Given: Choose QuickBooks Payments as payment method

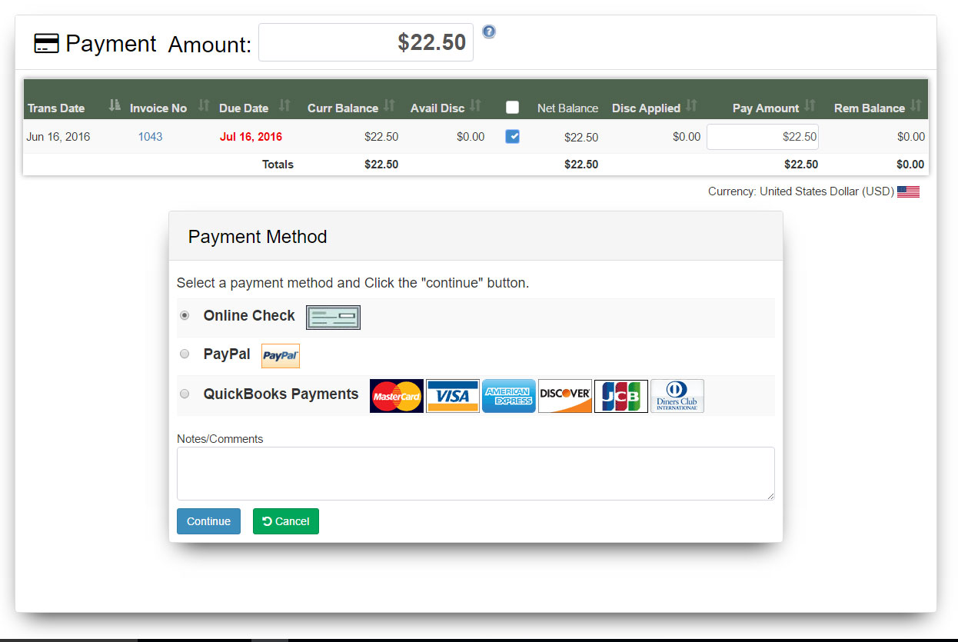Looking at the screenshot, I should [x=184, y=393].
